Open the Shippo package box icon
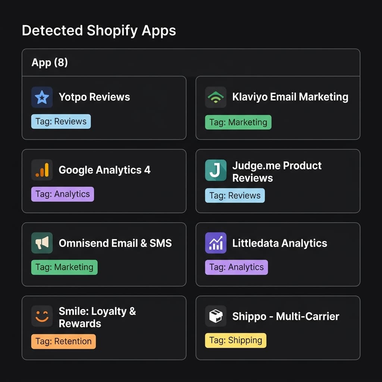 click(x=216, y=315)
